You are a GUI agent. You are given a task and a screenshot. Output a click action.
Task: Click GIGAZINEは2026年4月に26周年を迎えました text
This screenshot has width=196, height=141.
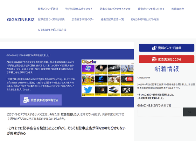point(29,55)
